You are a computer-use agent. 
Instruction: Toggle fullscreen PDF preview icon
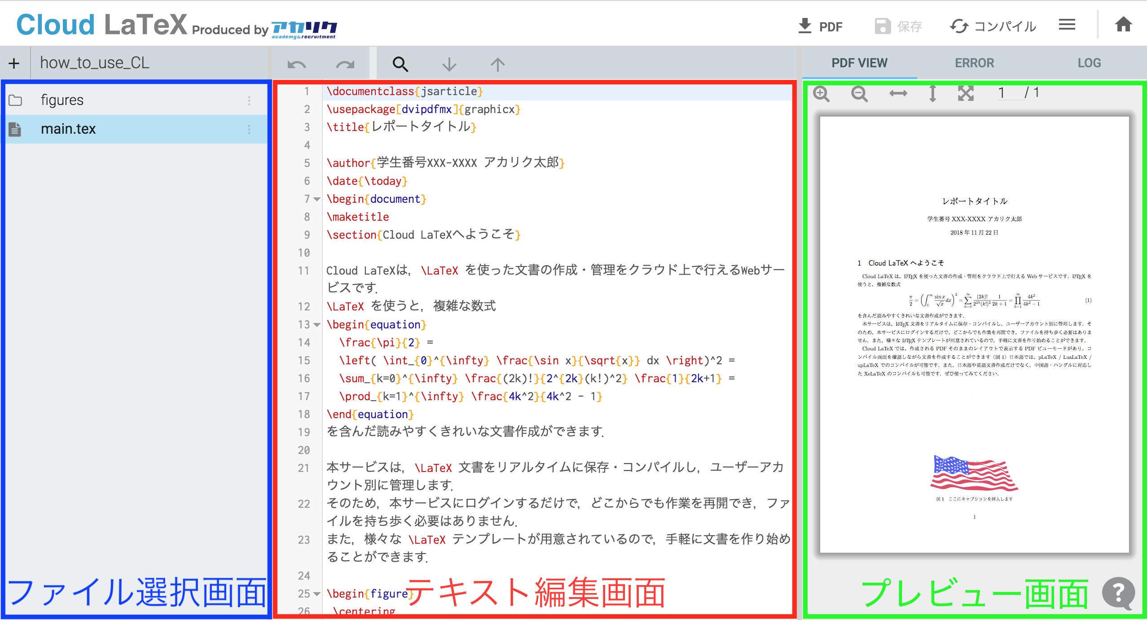(966, 93)
